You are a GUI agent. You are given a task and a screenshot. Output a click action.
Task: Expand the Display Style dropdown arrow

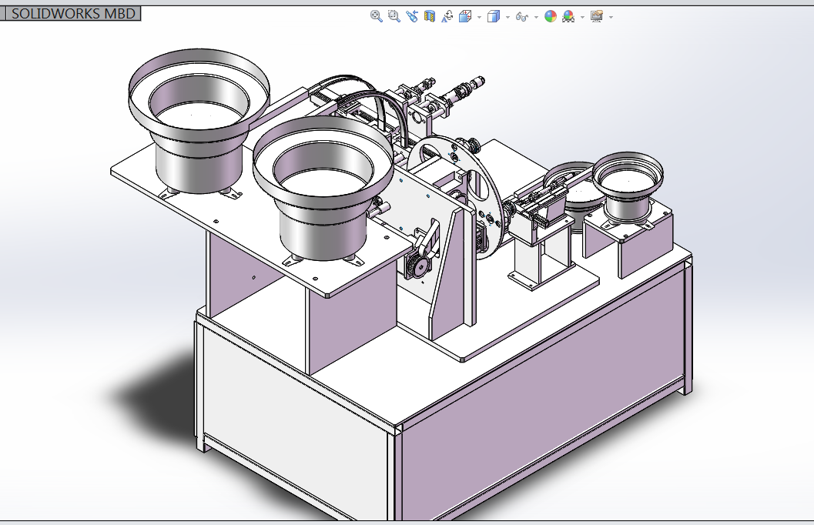click(507, 17)
